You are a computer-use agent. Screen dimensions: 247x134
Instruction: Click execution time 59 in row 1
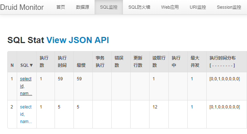pyautogui.click(x=60, y=79)
